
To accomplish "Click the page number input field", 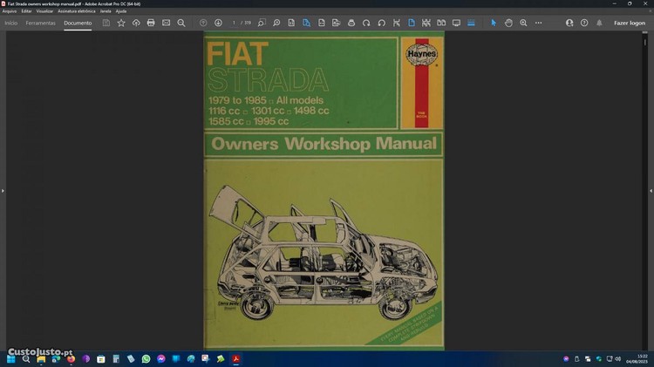I will click(235, 23).
